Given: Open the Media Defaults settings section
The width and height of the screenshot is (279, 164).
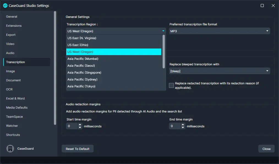Looking at the screenshot, I should [x=27, y=107].
